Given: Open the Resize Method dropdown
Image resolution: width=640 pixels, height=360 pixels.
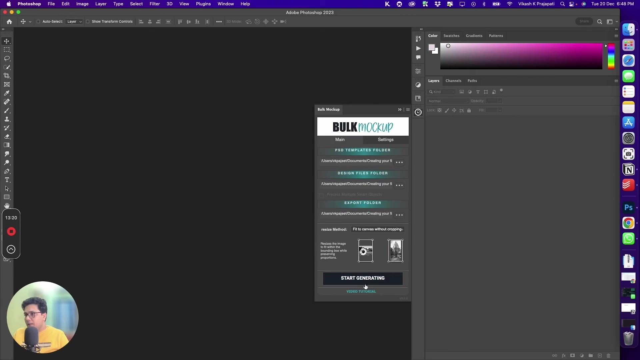Looking at the screenshot, I should (x=377, y=229).
